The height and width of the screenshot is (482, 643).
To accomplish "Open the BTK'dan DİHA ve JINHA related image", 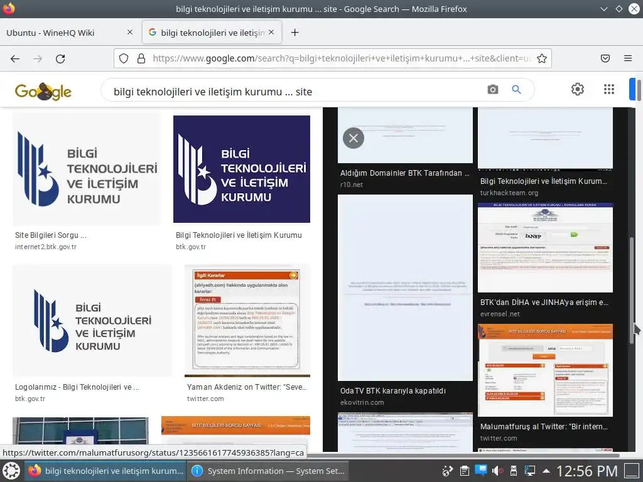I will (546, 247).
